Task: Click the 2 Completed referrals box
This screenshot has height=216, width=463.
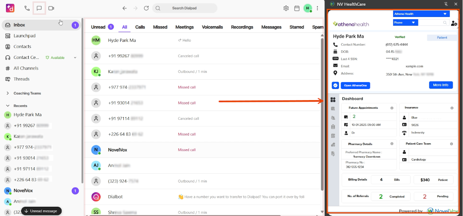Action: [x=391, y=196]
